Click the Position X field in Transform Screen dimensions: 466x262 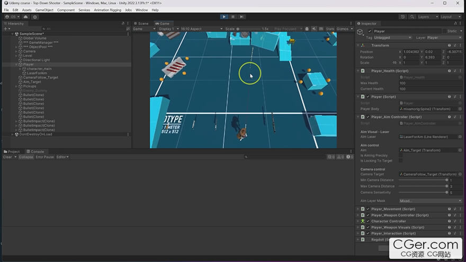coord(411,52)
